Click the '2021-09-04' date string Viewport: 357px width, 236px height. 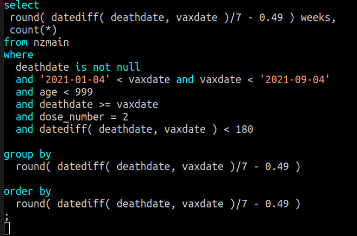pos(295,79)
